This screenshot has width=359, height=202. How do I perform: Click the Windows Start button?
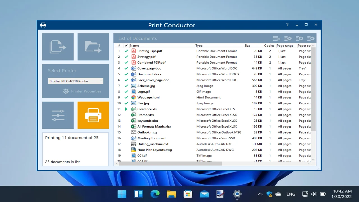point(122,194)
